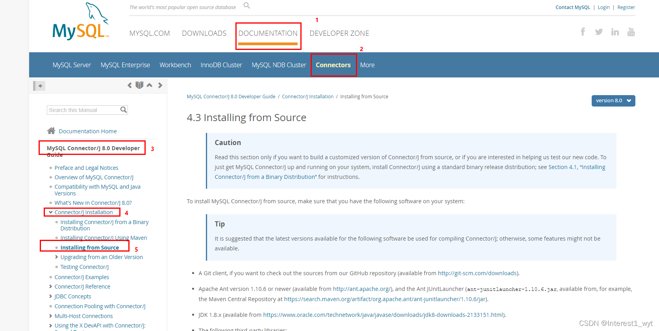Open the version 8.0 dropdown
Screen dimensions: 659x331
613,101
